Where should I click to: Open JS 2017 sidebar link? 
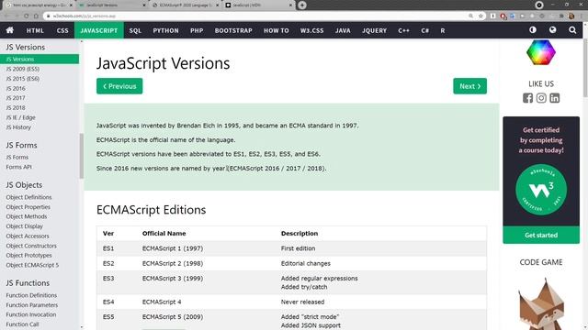[16, 98]
